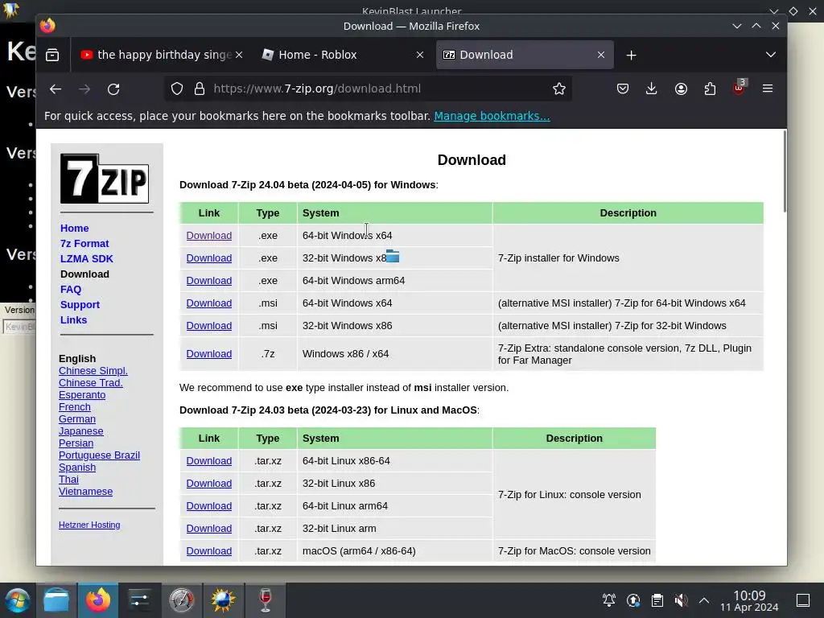Open the extensions puzzle icon
The width and height of the screenshot is (824, 618).
[x=710, y=89]
